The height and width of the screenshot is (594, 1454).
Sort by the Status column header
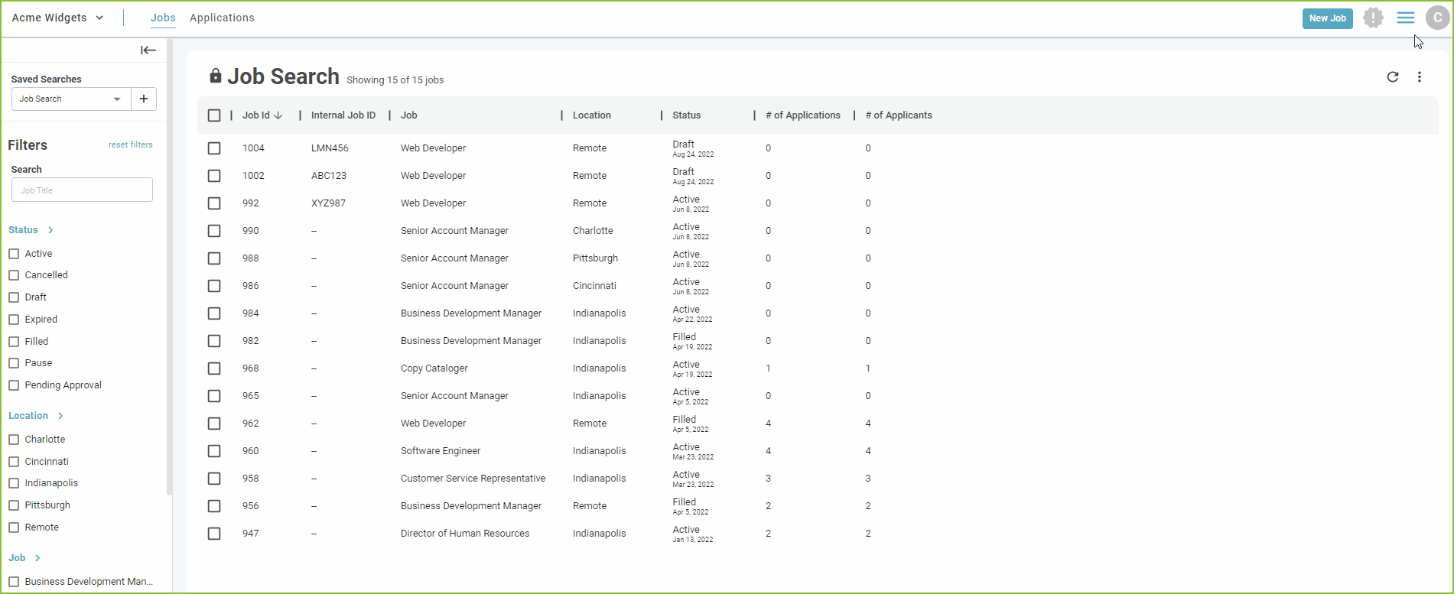tap(687, 115)
